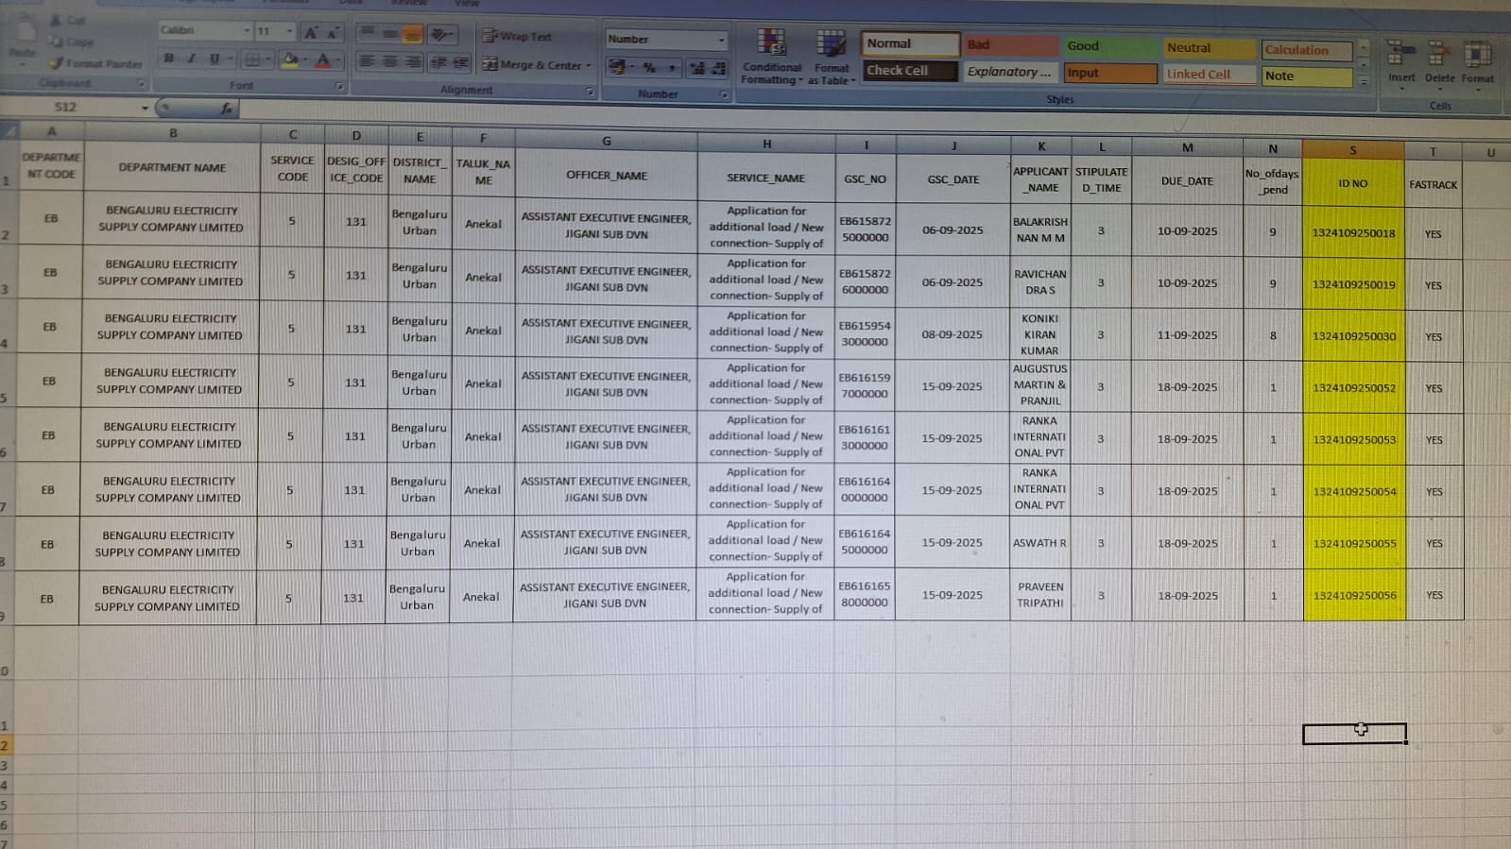Image resolution: width=1511 pixels, height=849 pixels.
Task: Select the GSC_NO cell EB6161597000000
Action: coord(865,385)
